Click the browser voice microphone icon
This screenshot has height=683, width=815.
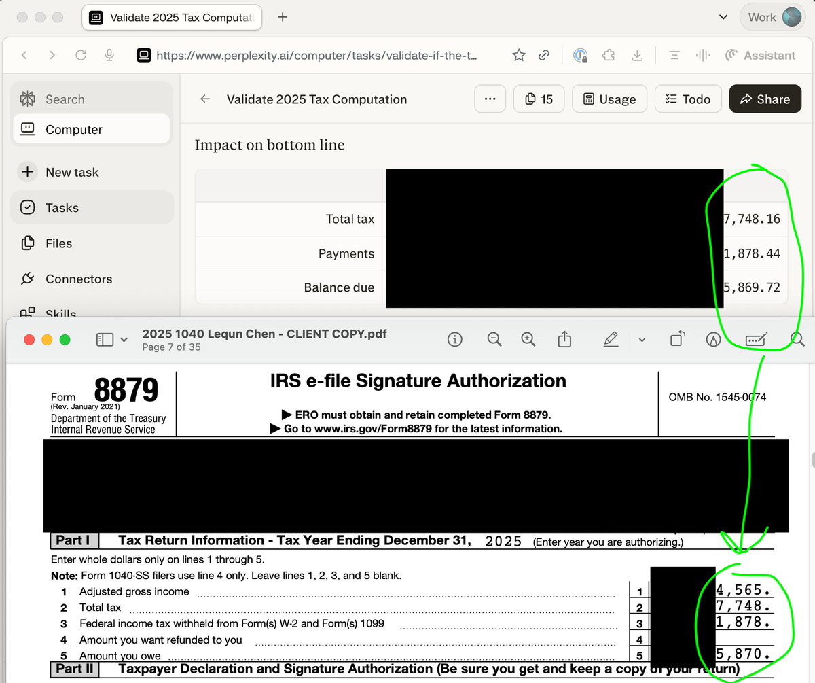[109, 56]
